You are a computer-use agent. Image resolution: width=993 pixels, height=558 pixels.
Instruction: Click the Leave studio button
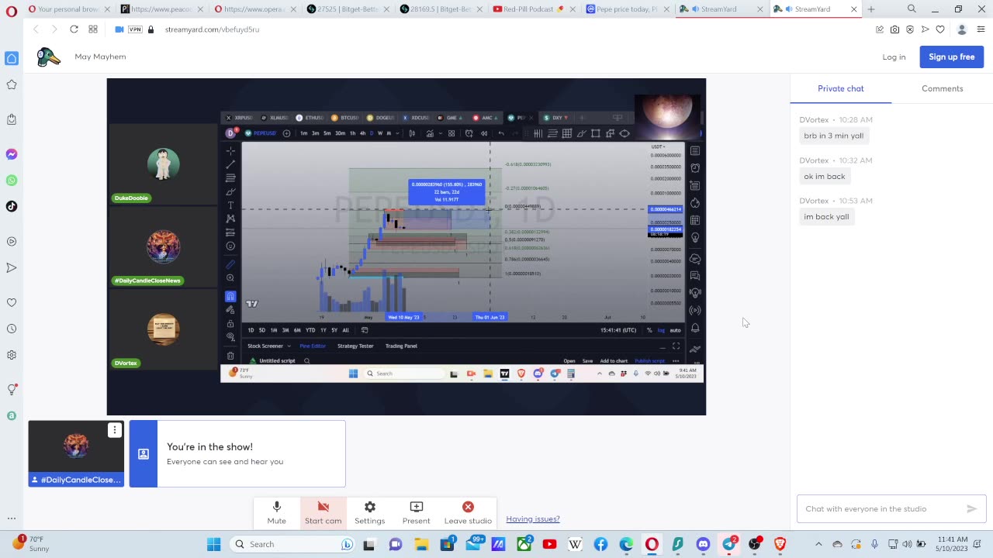click(468, 512)
